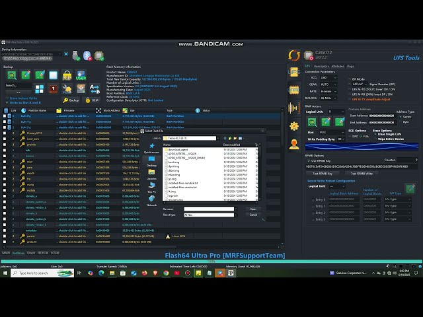
Task: Open the RAW Access Logical Unit dropdown
Action: (x=336, y=112)
